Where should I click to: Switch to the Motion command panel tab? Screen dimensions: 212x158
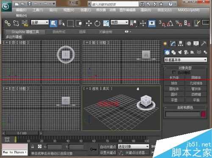[x=189, y=44]
